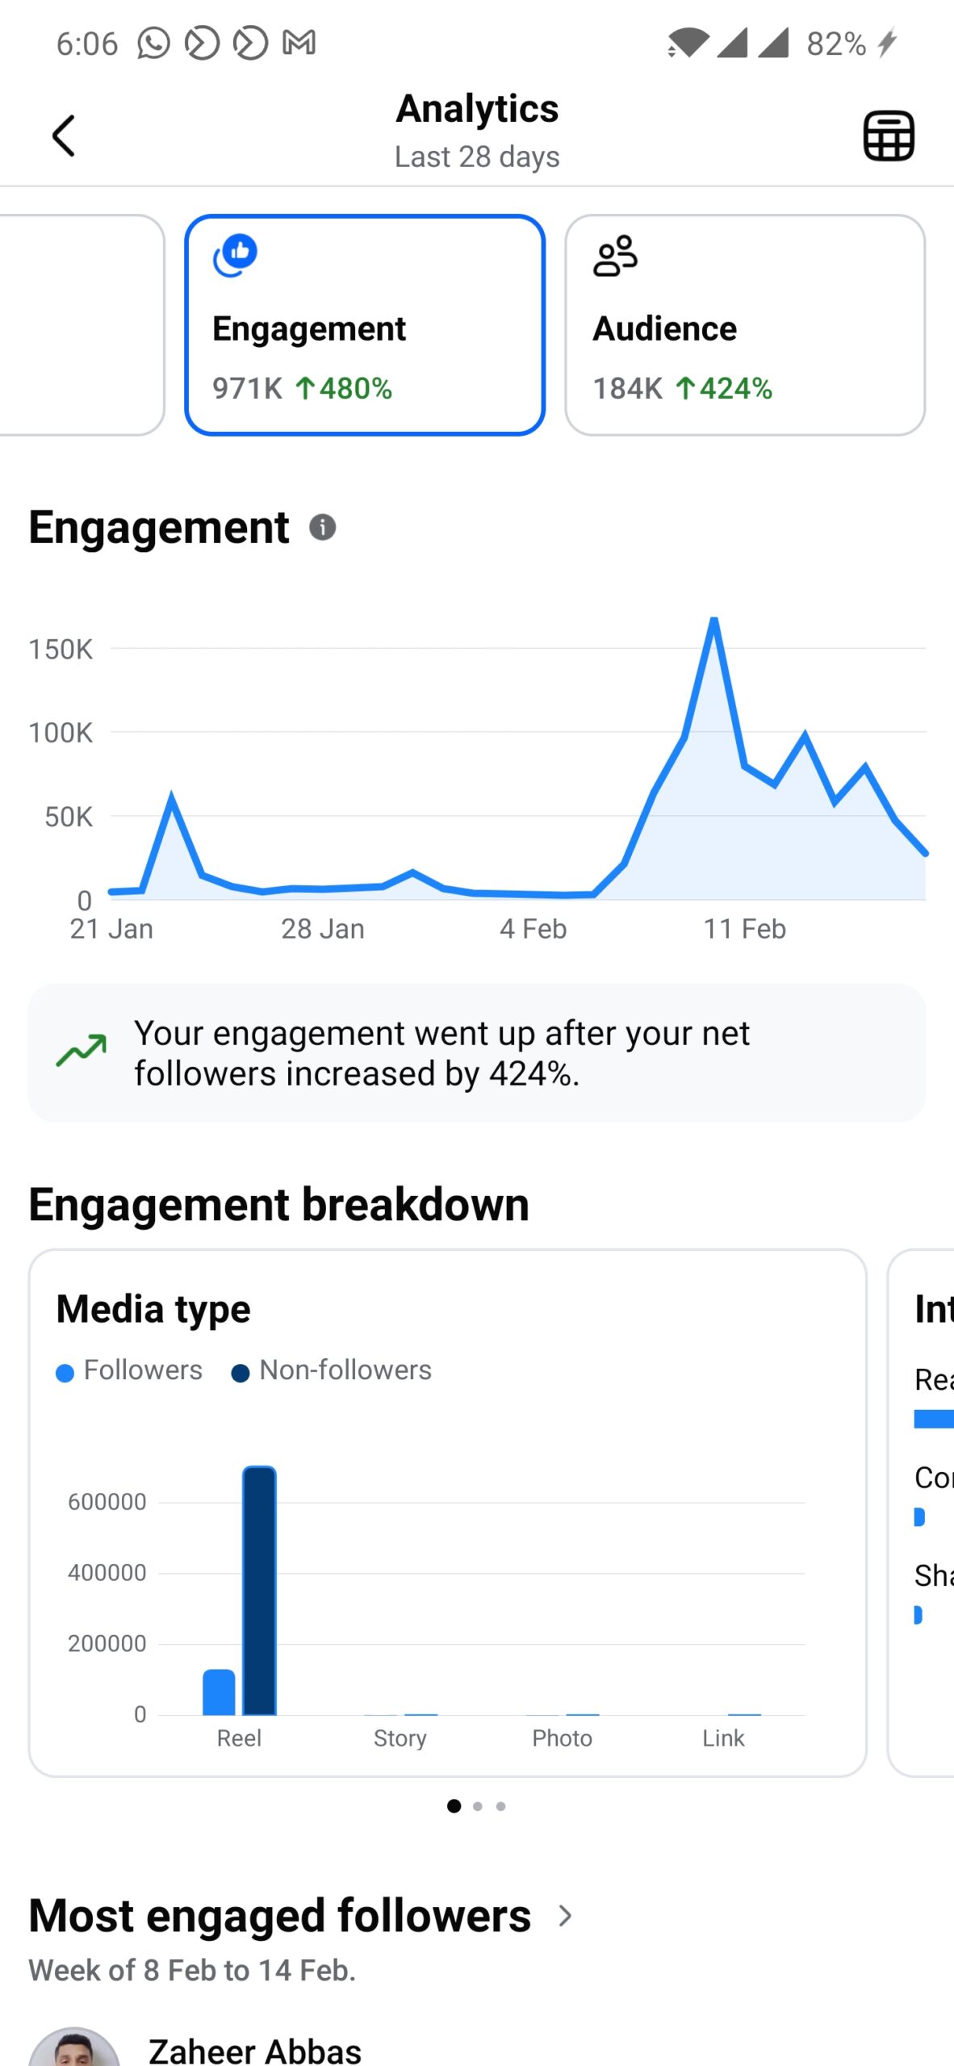Open the Most engaged followers heading
This screenshot has height=2066, width=954.
[x=280, y=1916]
